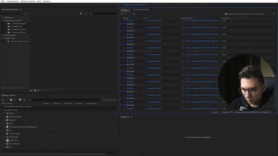The width and height of the screenshot is (278, 156).
Task: Sort presets by the Имя стиля column
Action: pyautogui.click(x=6, y=104)
